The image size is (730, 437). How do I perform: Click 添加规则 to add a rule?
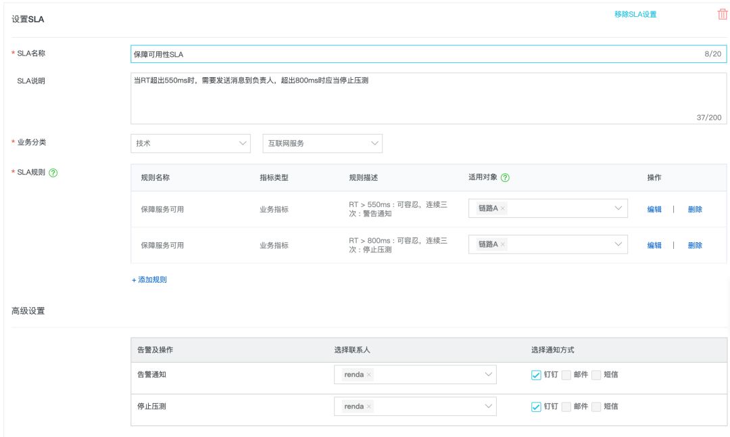[149, 279]
